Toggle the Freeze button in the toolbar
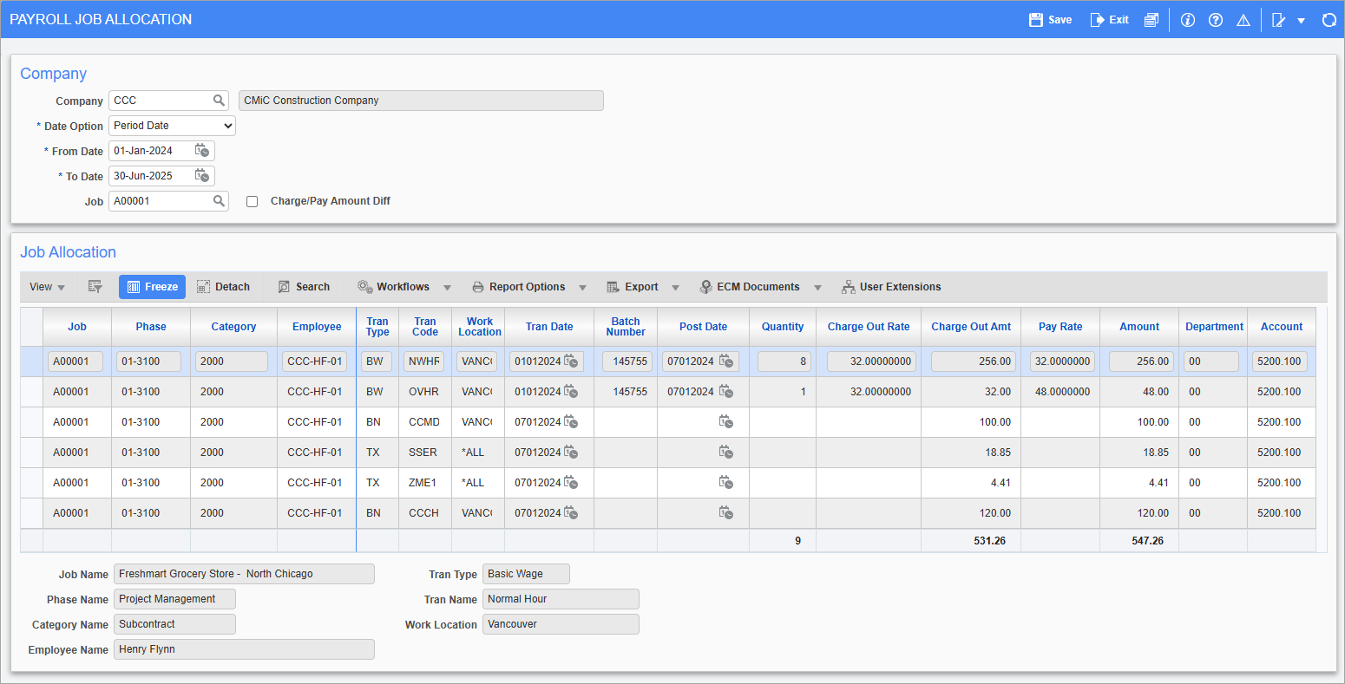1345x684 pixels. pyautogui.click(x=152, y=286)
